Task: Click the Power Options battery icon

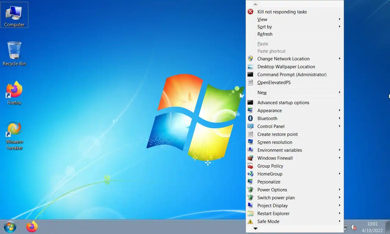Action: 250,190
